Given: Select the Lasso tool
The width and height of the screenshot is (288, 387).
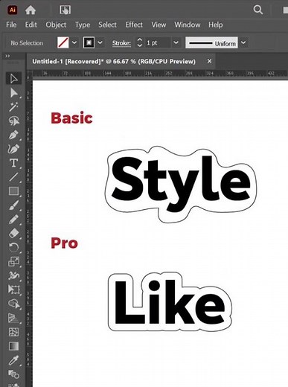Looking at the screenshot, I should click(13, 121).
